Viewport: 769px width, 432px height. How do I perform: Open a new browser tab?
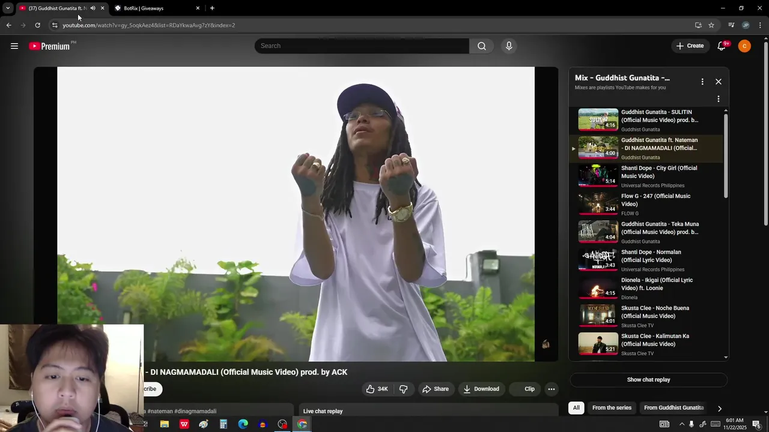click(x=212, y=8)
